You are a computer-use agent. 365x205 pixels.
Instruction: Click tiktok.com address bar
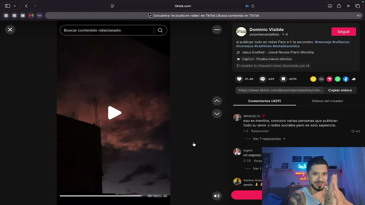[183, 6]
